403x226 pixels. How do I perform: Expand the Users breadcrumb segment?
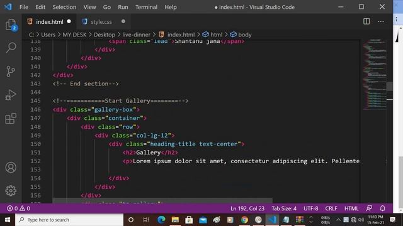48,35
